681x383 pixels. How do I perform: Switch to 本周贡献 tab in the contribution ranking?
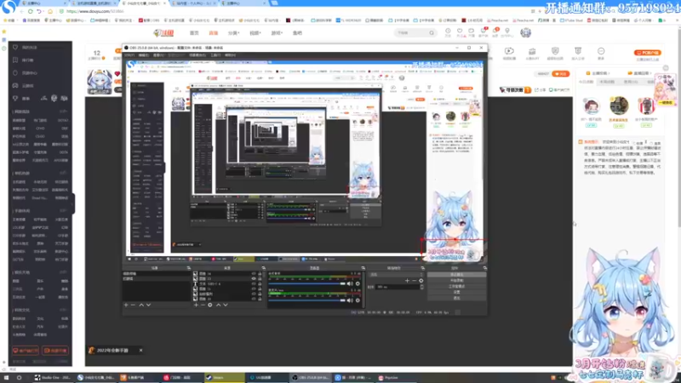[607, 82]
